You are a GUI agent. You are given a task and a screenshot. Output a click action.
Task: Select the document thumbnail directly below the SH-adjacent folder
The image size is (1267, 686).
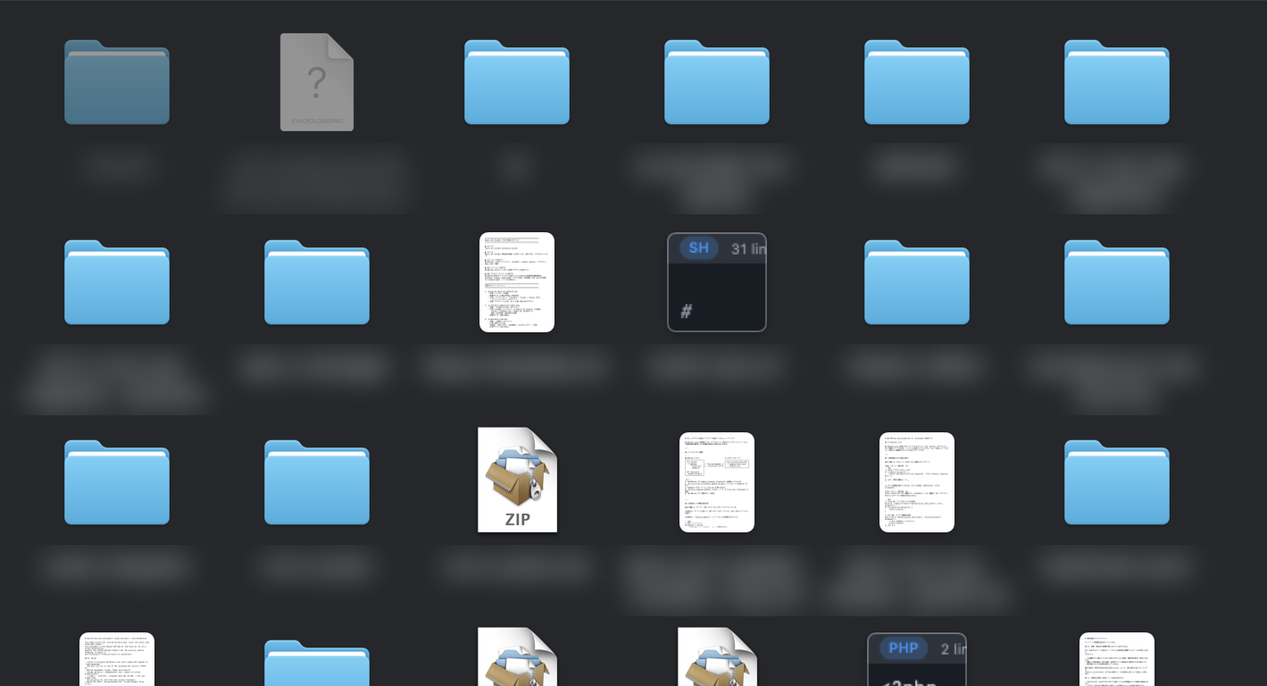(x=917, y=482)
